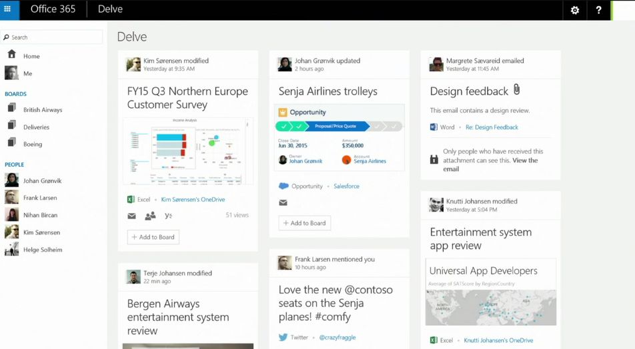This screenshot has height=349, width=635.
Task: Open Knutti Johansen's OneDrive link
Action: coord(498,340)
